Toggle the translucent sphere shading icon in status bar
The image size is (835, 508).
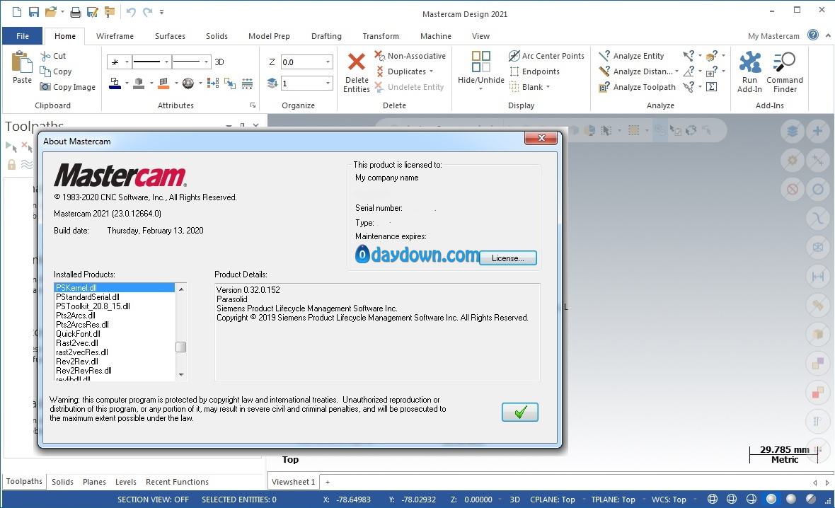[810, 499]
